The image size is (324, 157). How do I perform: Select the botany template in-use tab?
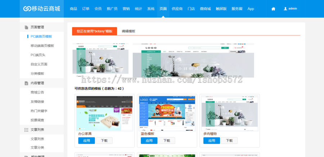coord(94,31)
